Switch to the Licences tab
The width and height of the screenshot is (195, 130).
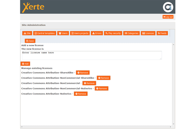coord(148,33)
